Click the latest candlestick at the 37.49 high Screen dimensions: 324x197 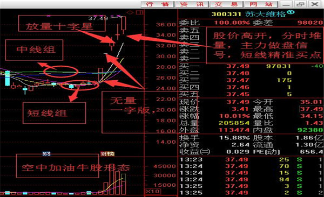tap(124, 25)
